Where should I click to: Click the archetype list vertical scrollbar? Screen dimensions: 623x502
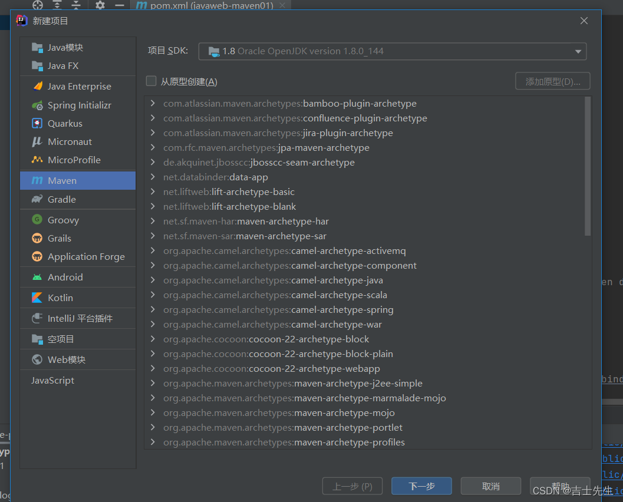point(588,167)
